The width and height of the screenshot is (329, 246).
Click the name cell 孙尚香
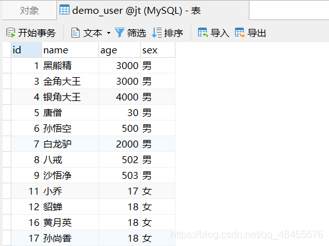point(70,238)
